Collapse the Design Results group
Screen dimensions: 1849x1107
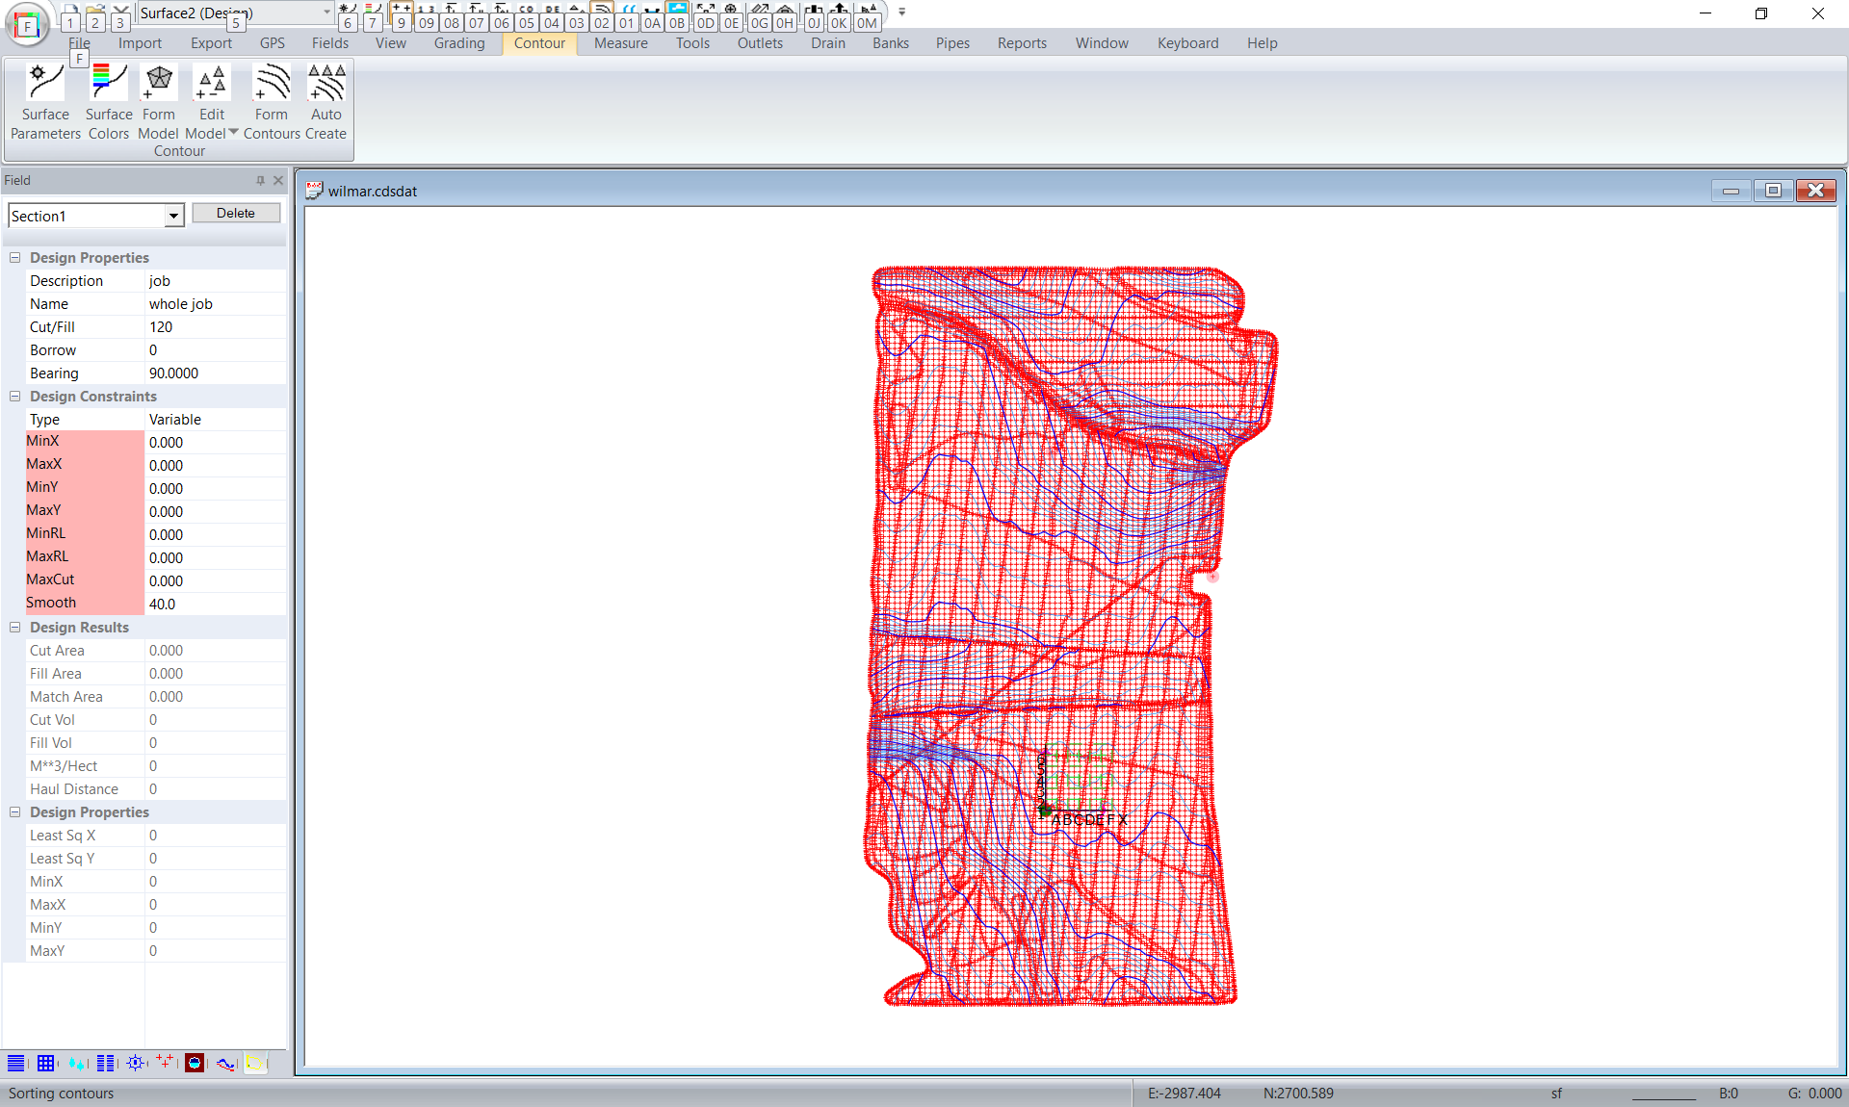(15, 628)
